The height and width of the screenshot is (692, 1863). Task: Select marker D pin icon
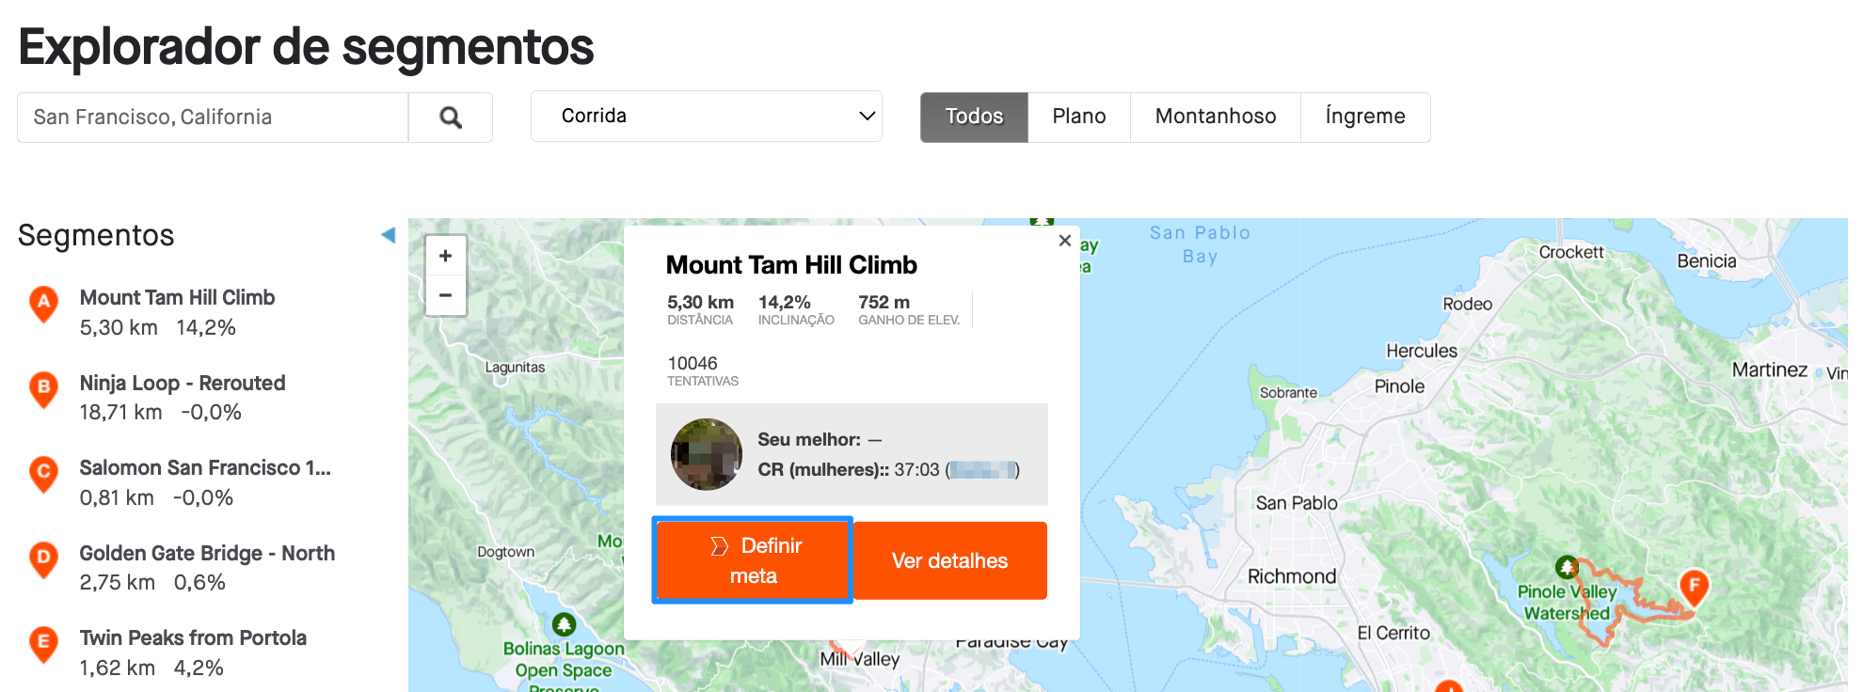coord(43,559)
